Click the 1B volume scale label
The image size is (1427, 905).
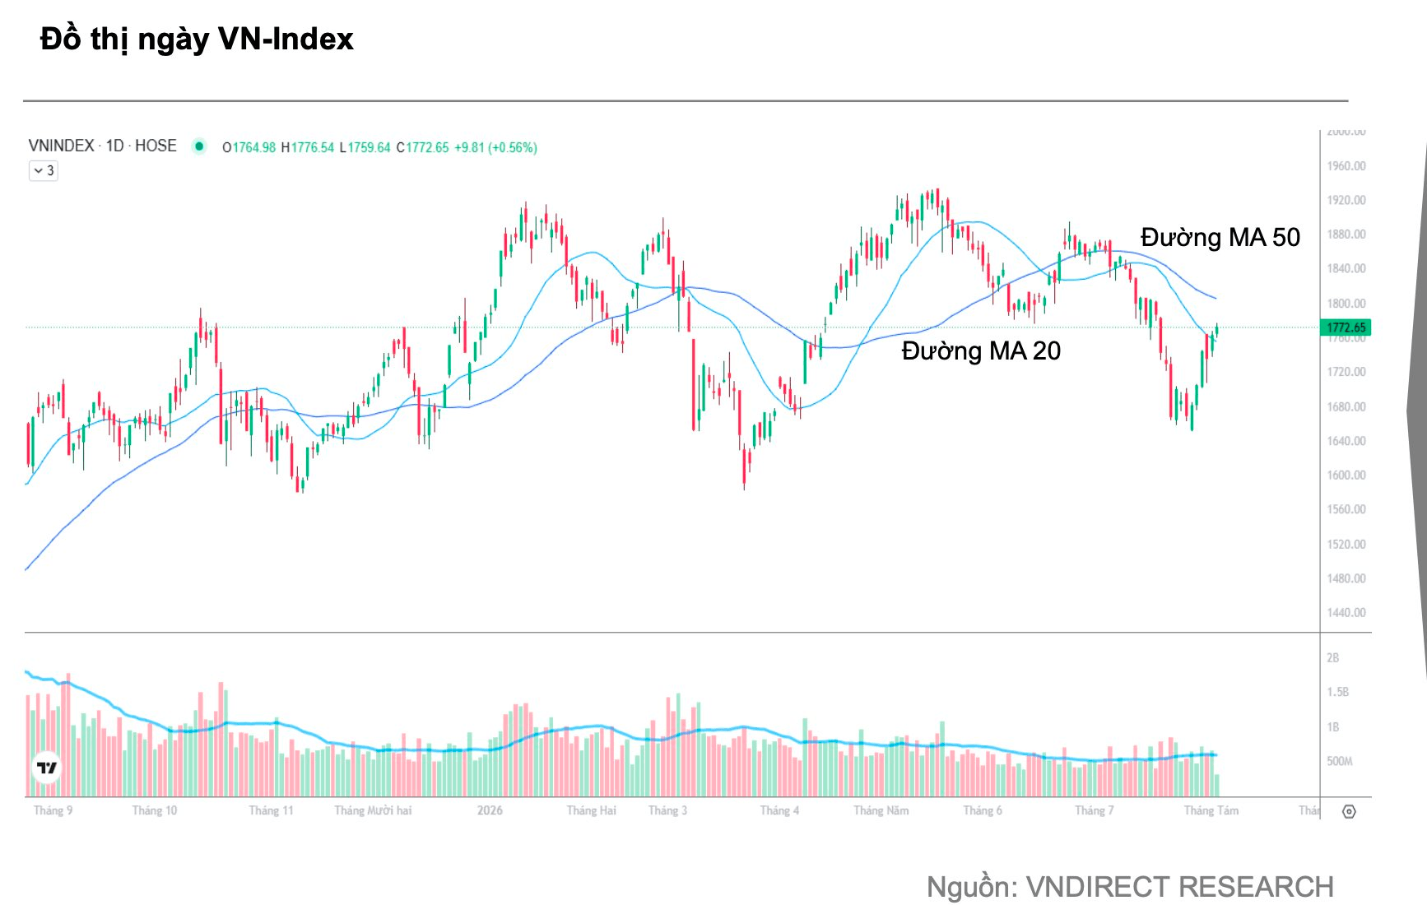(x=1332, y=727)
